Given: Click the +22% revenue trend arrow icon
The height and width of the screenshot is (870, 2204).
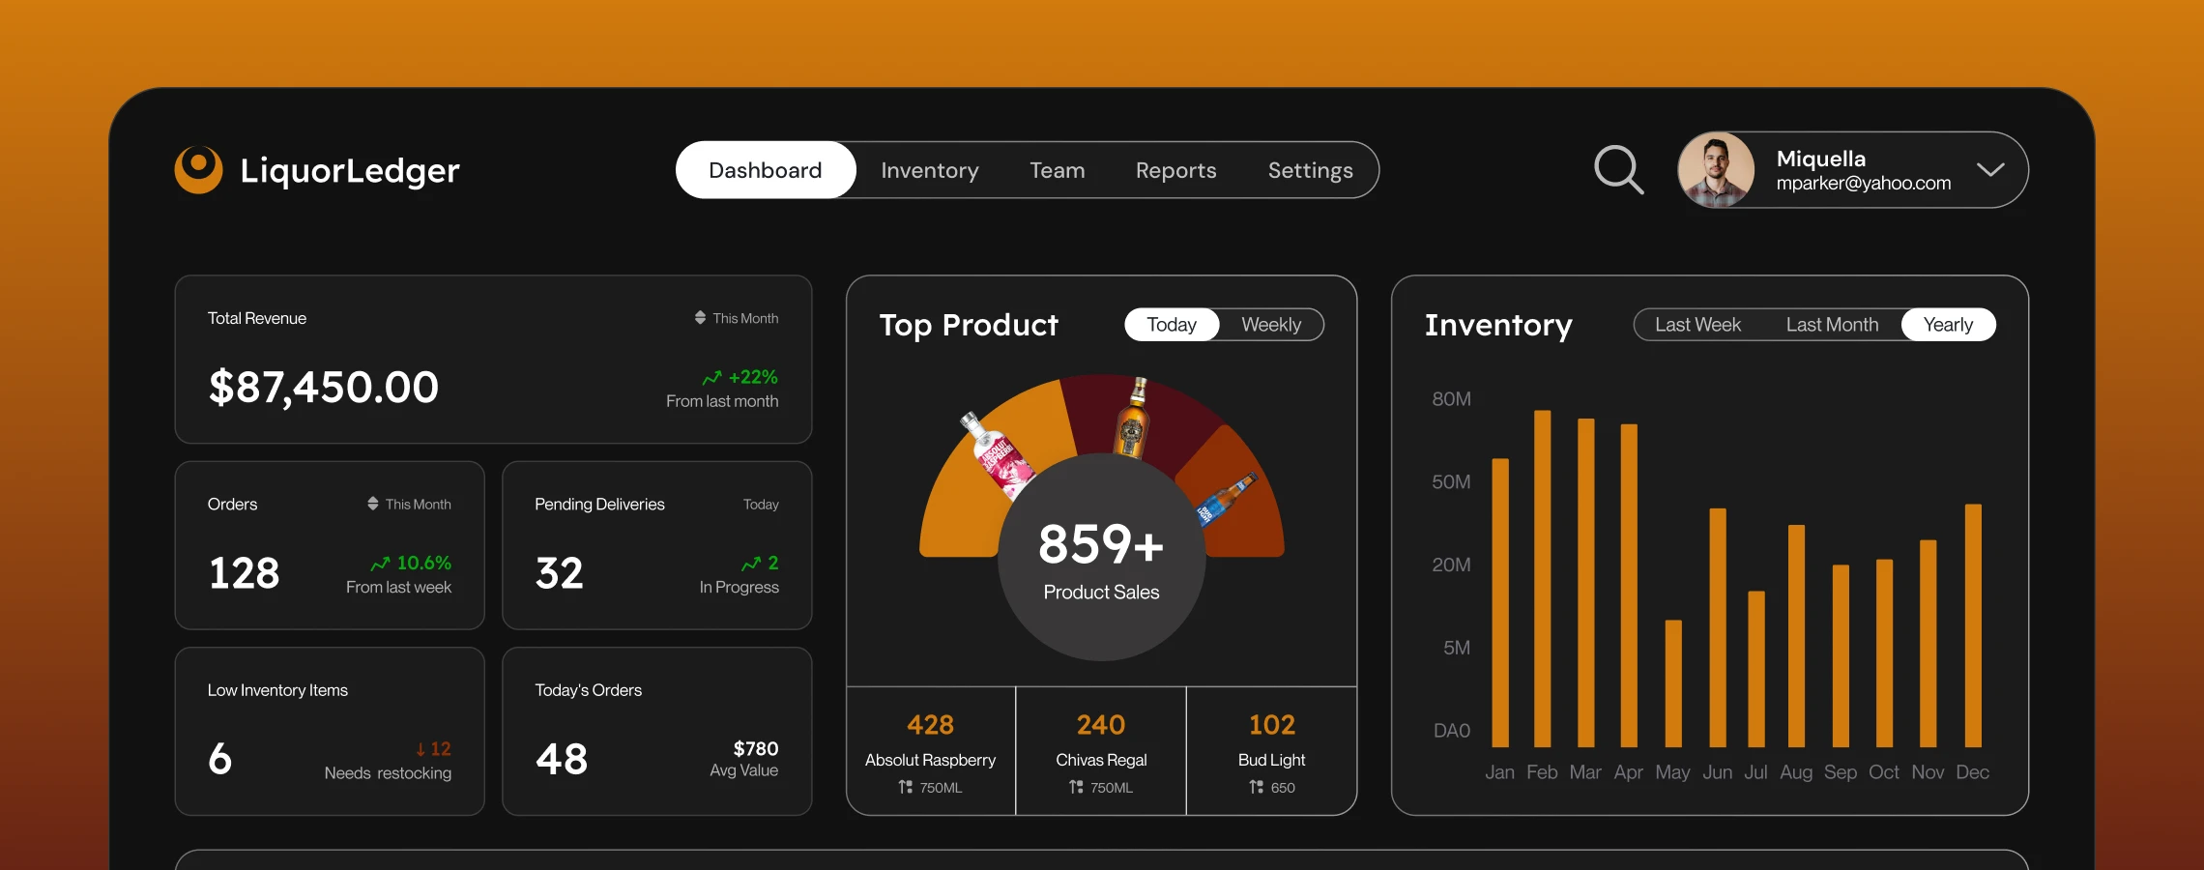Looking at the screenshot, I should [712, 377].
